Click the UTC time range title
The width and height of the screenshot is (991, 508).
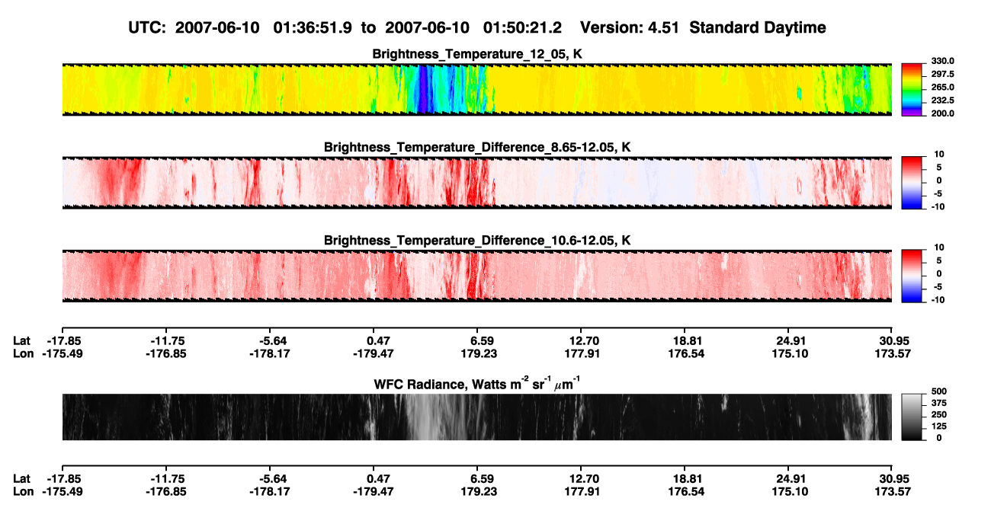[348, 27]
